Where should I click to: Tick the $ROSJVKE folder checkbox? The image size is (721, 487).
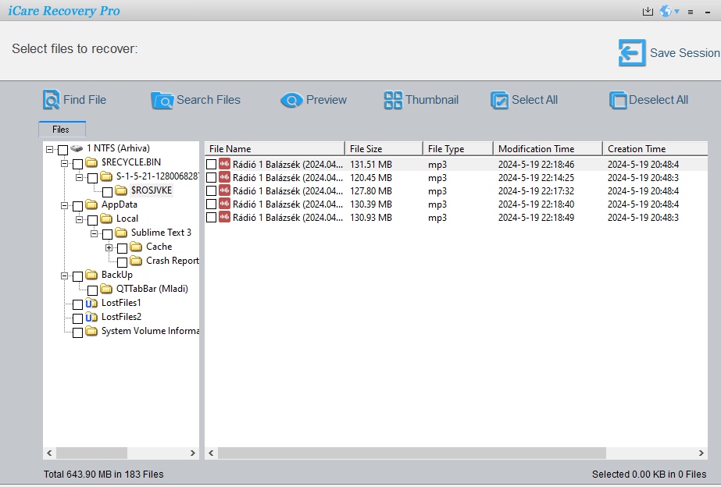[107, 191]
